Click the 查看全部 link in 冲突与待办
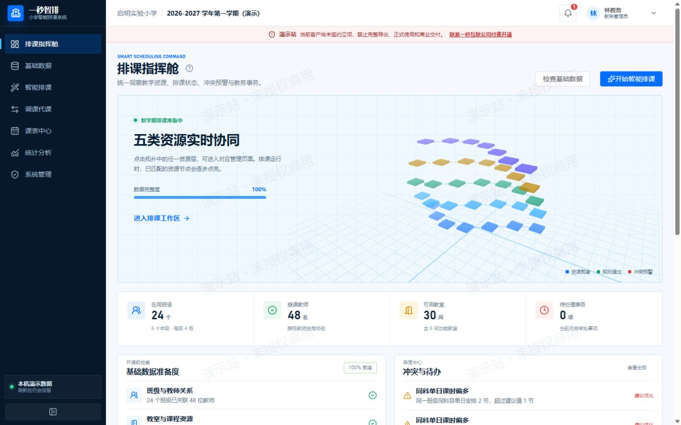Image resolution: width=681 pixels, height=425 pixels. [x=637, y=368]
